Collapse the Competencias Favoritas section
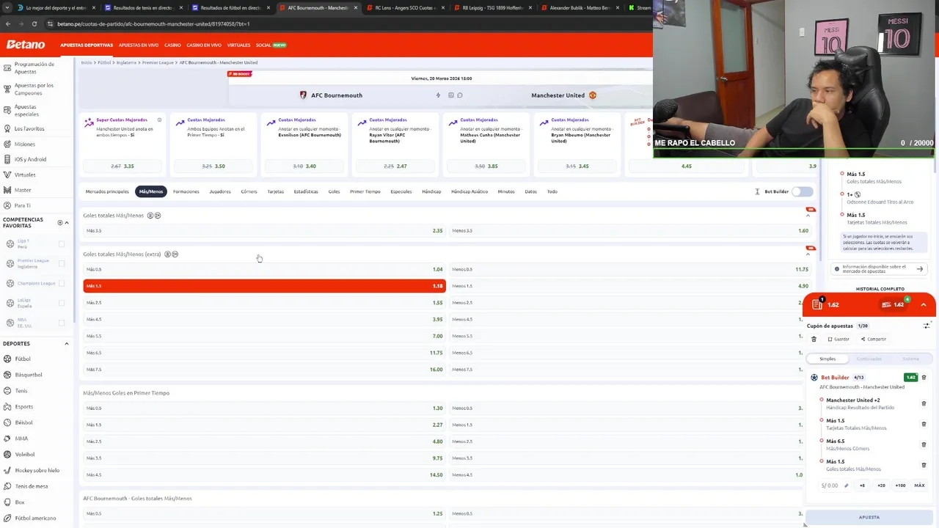Screen dimensions: 939x528 pos(67,222)
